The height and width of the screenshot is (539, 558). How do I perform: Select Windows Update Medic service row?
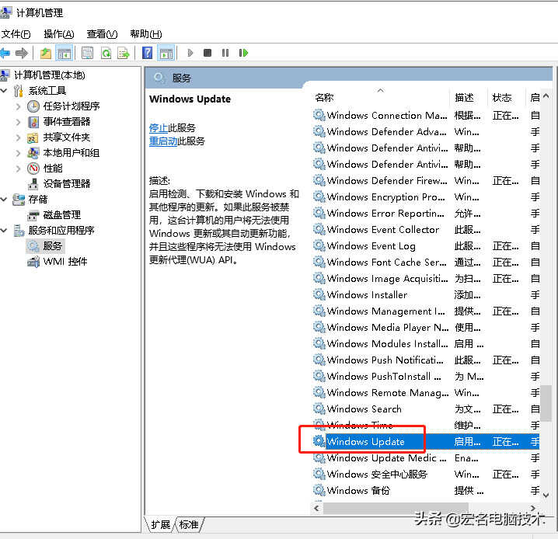[x=426, y=458]
